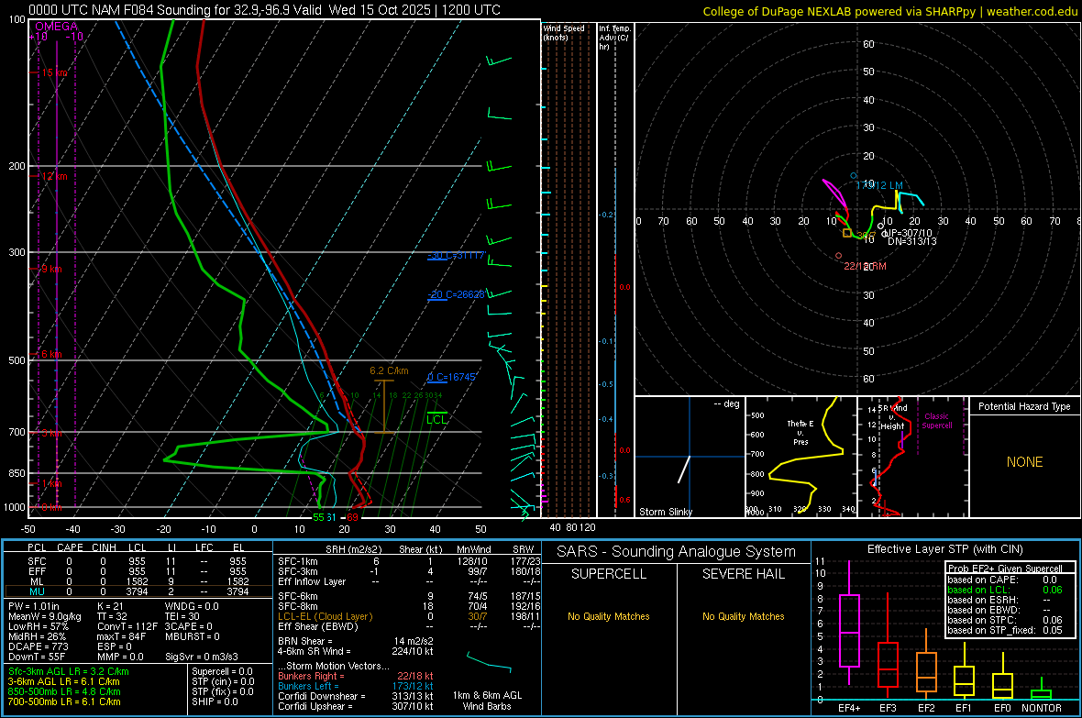Click the SUPERCELL column header in SARS
This screenshot has height=718, width=1082.
coord(609,574)
